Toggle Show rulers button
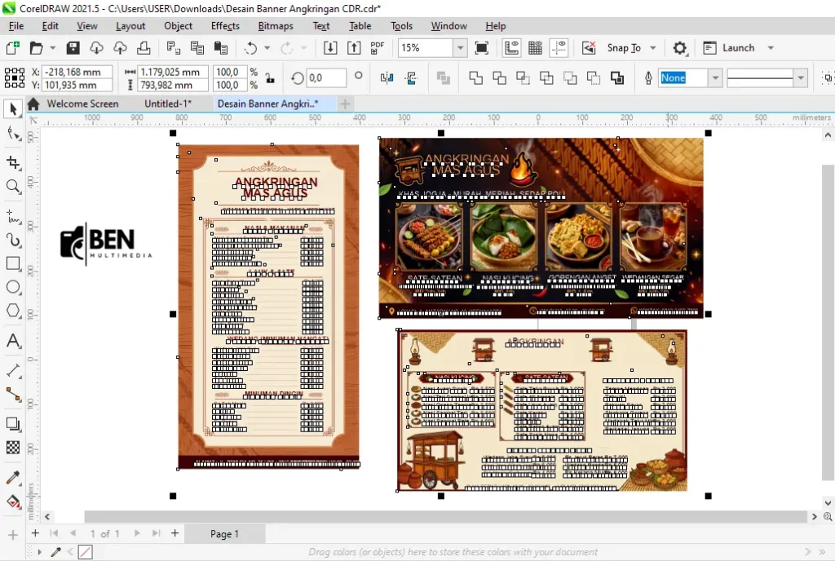Viewport: 835px width, 561px height. pyautogui.click(x=511, y=48)
